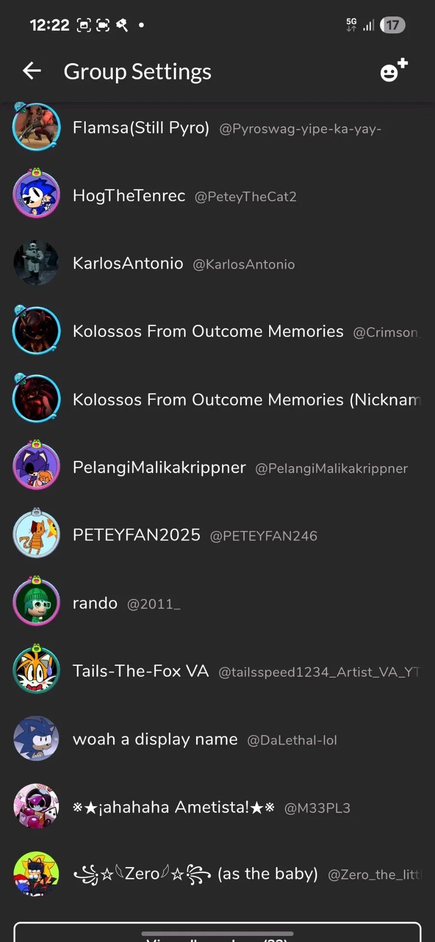This screenshot has width=435, height=942.
Task: Select @2011_ username text
Action: pos(154,604)
